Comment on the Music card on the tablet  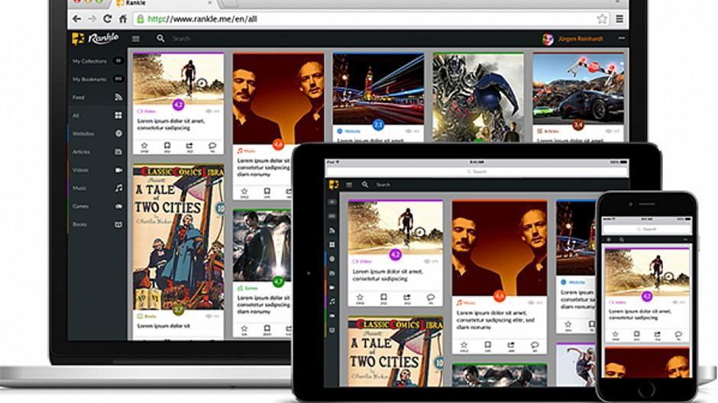(535, 346)
